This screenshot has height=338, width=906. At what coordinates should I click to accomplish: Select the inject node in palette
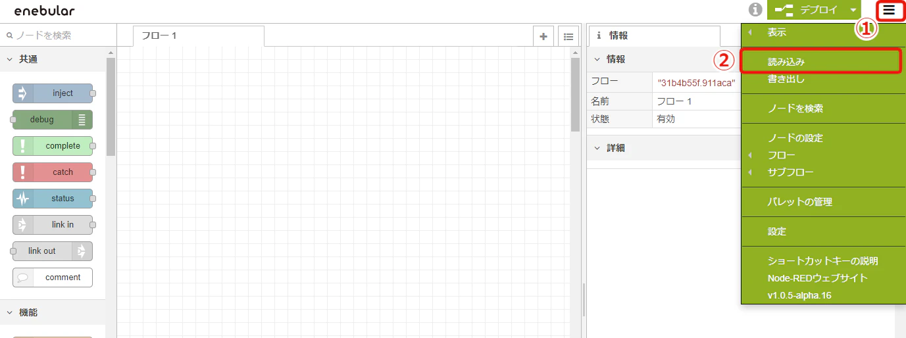pyautogui.click(x=53, y=93)
